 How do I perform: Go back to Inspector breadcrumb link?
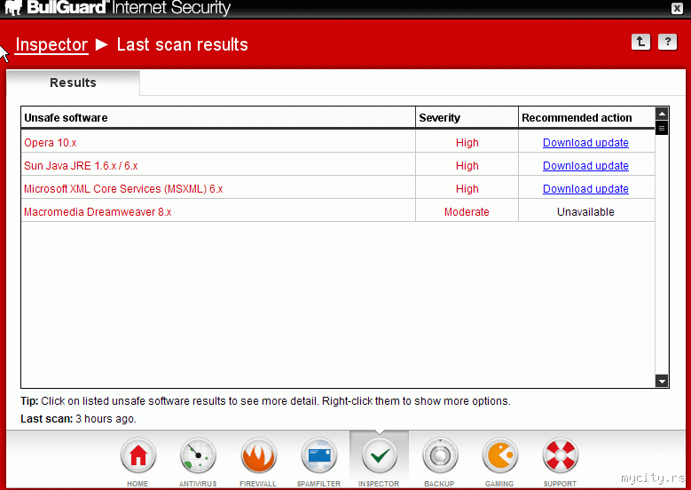51,44
